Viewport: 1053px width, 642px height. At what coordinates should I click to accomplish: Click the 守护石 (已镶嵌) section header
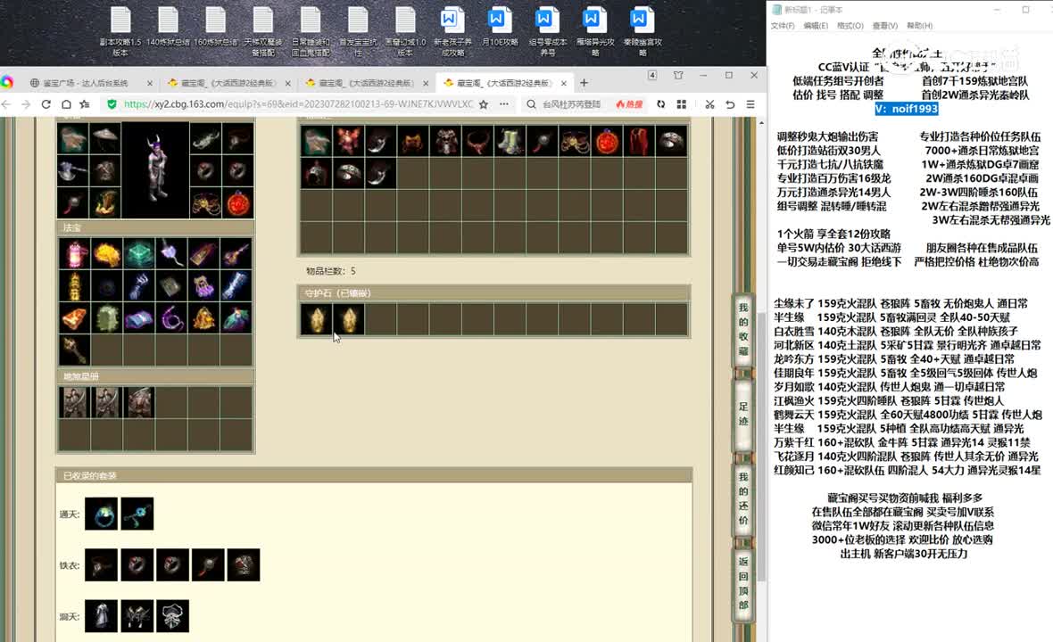493,293
